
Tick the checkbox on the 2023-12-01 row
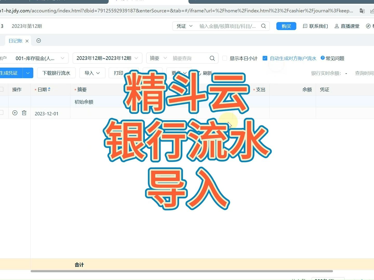click(x=1, y=113)
